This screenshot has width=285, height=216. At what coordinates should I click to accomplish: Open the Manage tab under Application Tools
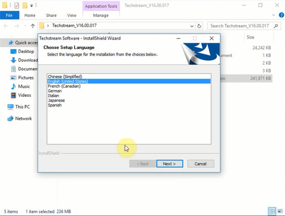pyautogui.click(x=101, y=15)
